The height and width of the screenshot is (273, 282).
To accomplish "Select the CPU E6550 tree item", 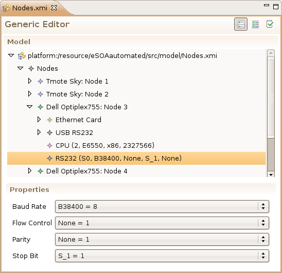I will coord(105,145).
